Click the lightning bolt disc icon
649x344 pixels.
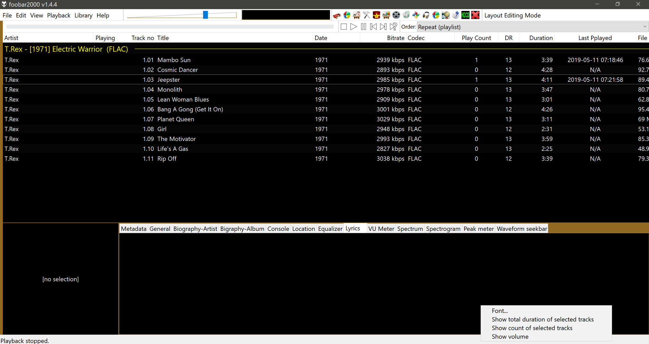tap(455, 15)
